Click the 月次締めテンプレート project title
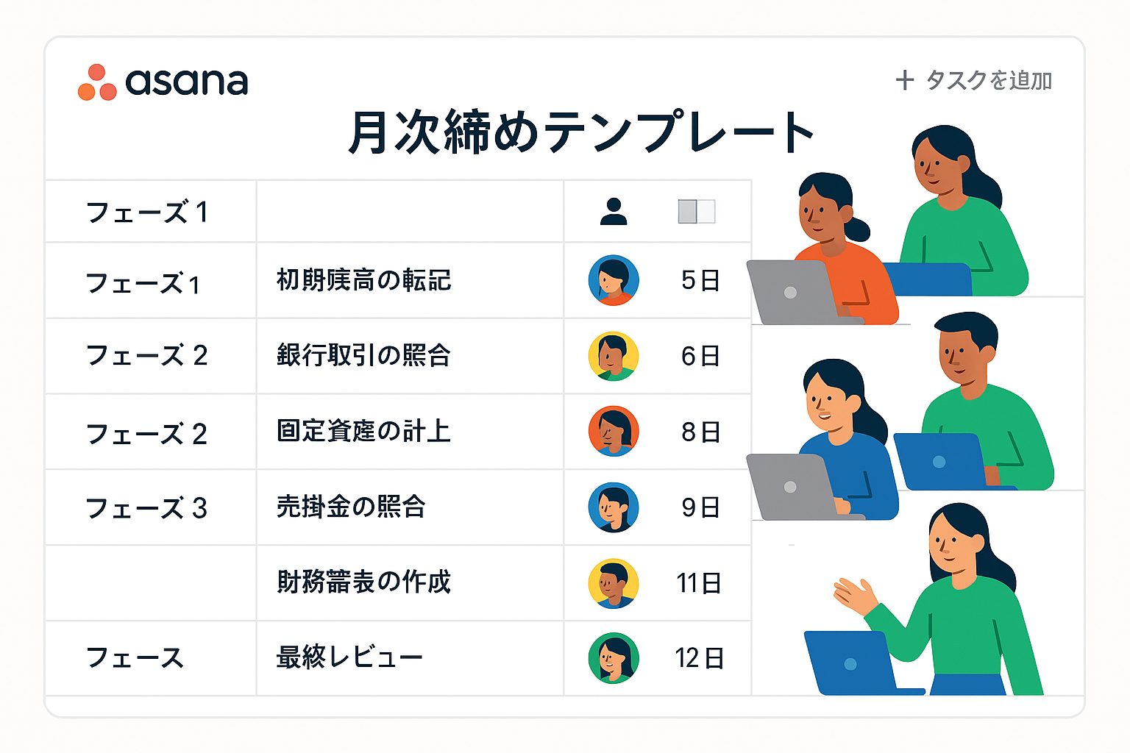The width and height of the screenshot is (1130, 753). [x=581, y=133]
